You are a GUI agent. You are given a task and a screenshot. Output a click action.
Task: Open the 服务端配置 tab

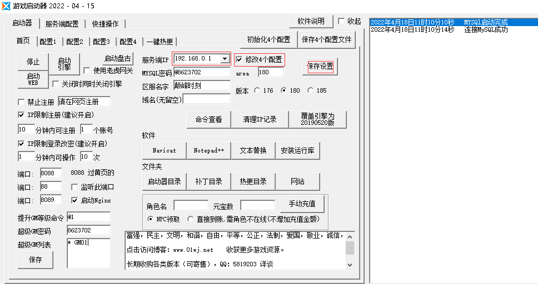[62, 24]
